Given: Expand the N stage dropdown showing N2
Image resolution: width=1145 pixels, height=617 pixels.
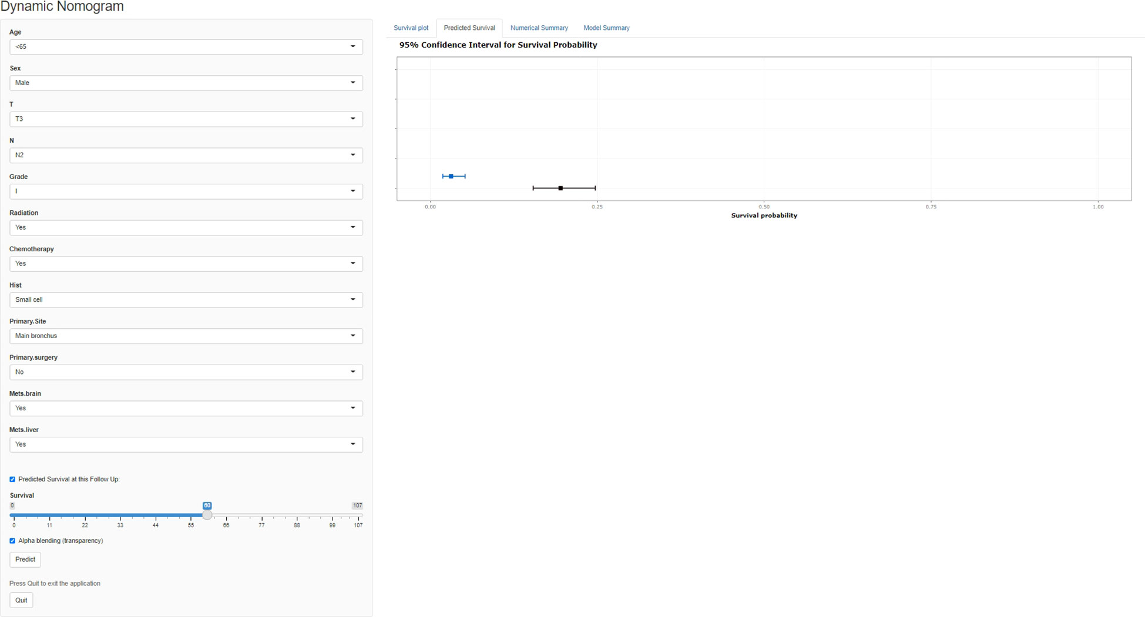Looking at the screenshot, I should click(186, 155).
